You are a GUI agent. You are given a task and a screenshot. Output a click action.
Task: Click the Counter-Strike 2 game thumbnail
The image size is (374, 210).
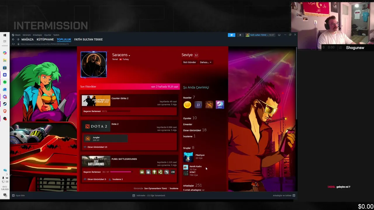(96, 101)
